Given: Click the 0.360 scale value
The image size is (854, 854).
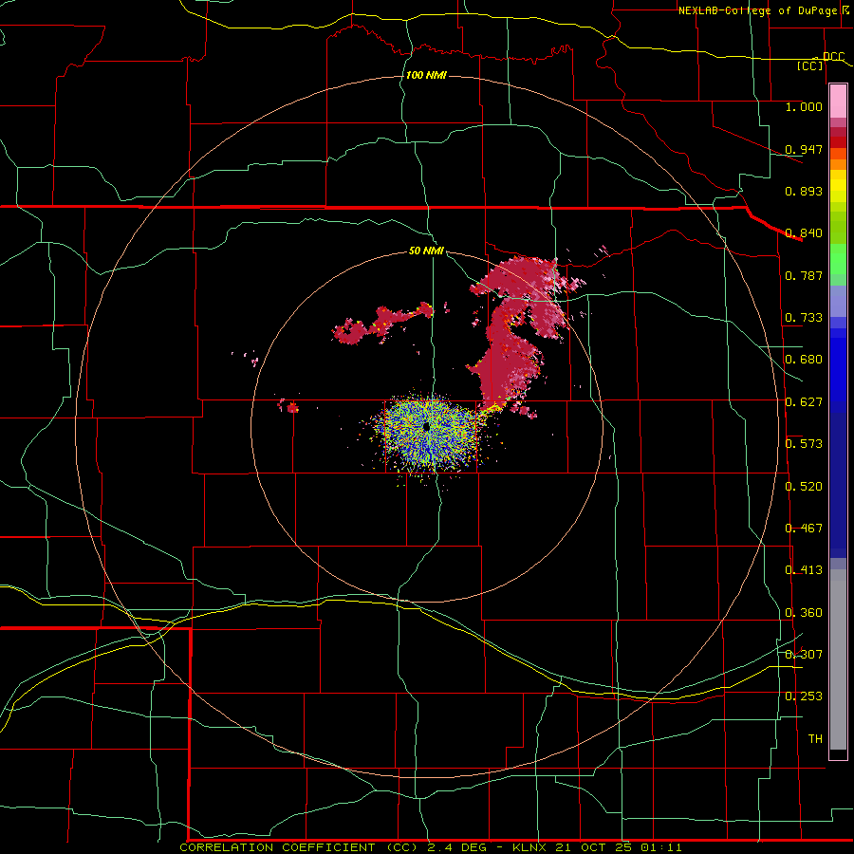Looking at the screenshot, I should 804,613.
